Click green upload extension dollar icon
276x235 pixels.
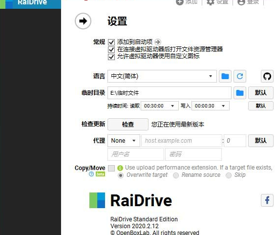(120, 168)
